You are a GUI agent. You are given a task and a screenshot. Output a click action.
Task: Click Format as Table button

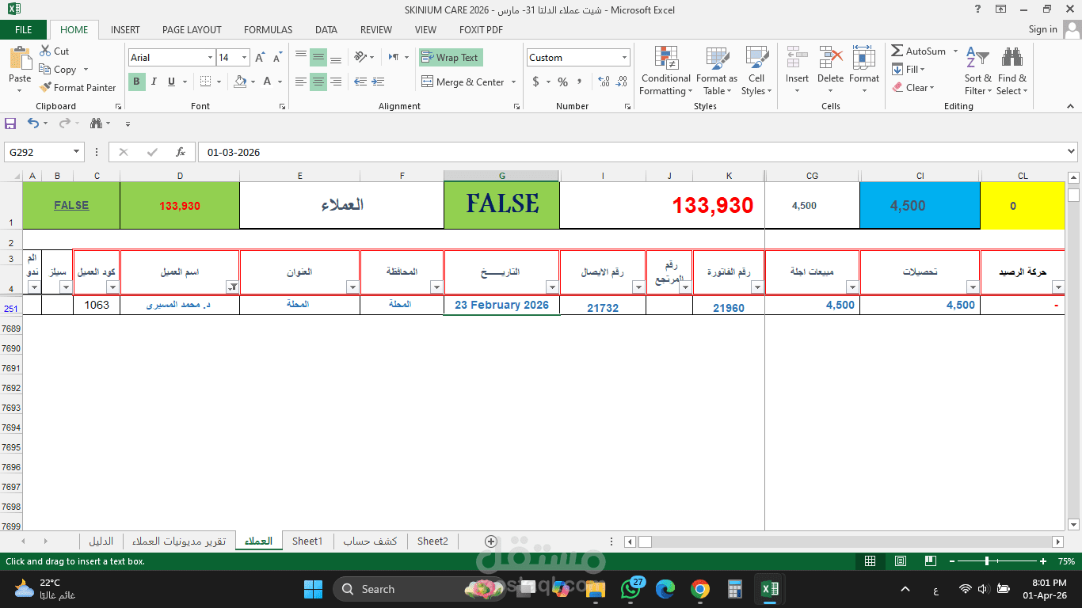(x=717, y=71)
